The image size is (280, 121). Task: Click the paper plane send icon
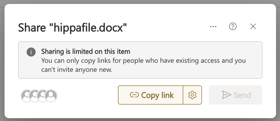[x=227, y=95]
